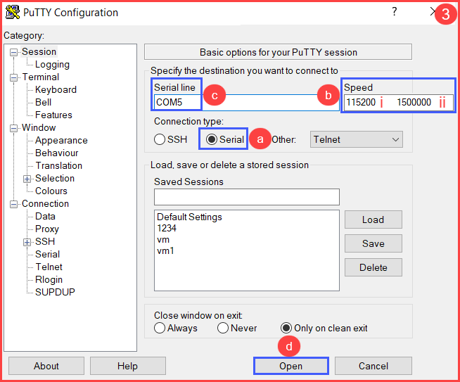Screen dimensions: 460x382
Task: Click the Load session button
Action: 373,219
